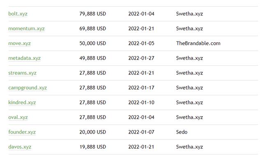Click the 50,000 USD price cell
The height and width of the screenshot is (161, 263).
pos(92,43)
